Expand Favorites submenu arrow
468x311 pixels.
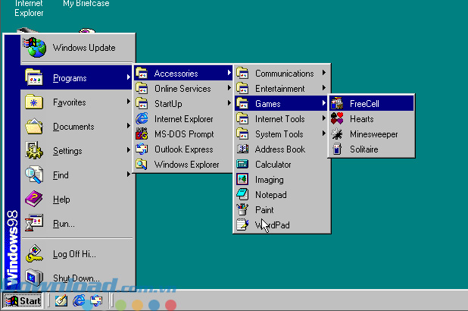pyautogui.click(x=128, y=102)
